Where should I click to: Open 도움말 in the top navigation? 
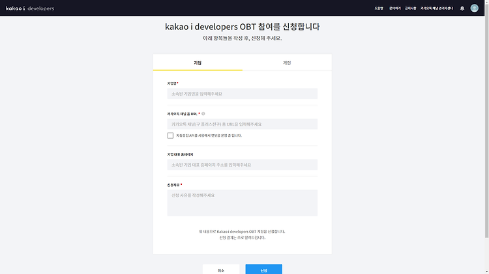click(x=379, y=8)
